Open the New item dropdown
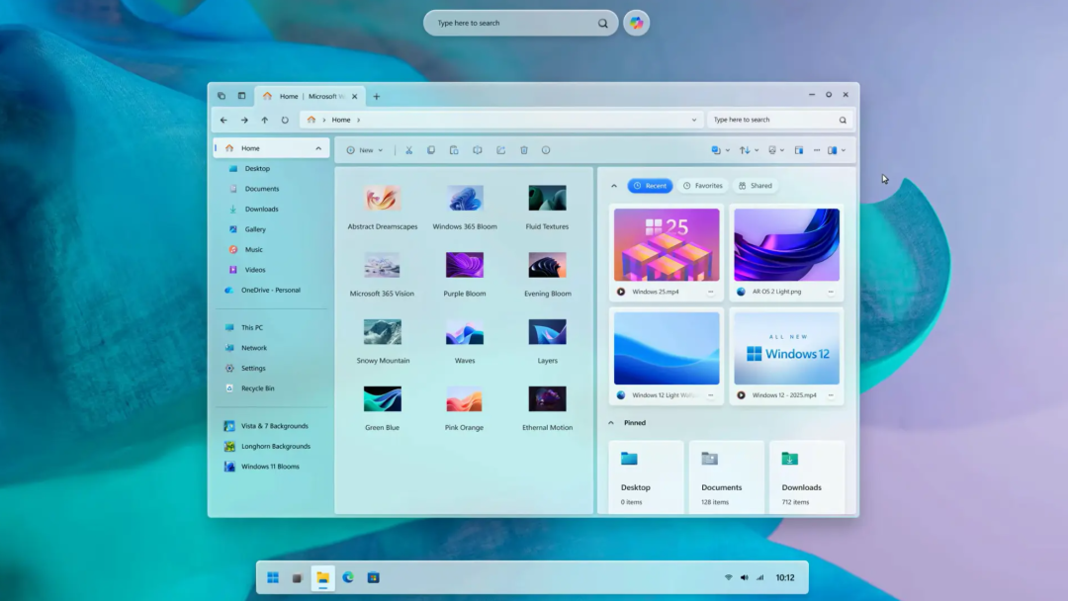This screenshot has height=601, width=1068. pos(364,150)
